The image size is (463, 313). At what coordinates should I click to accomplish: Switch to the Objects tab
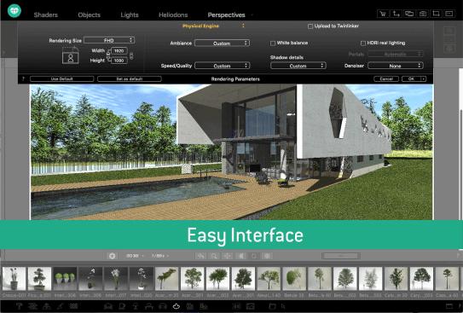90,14
